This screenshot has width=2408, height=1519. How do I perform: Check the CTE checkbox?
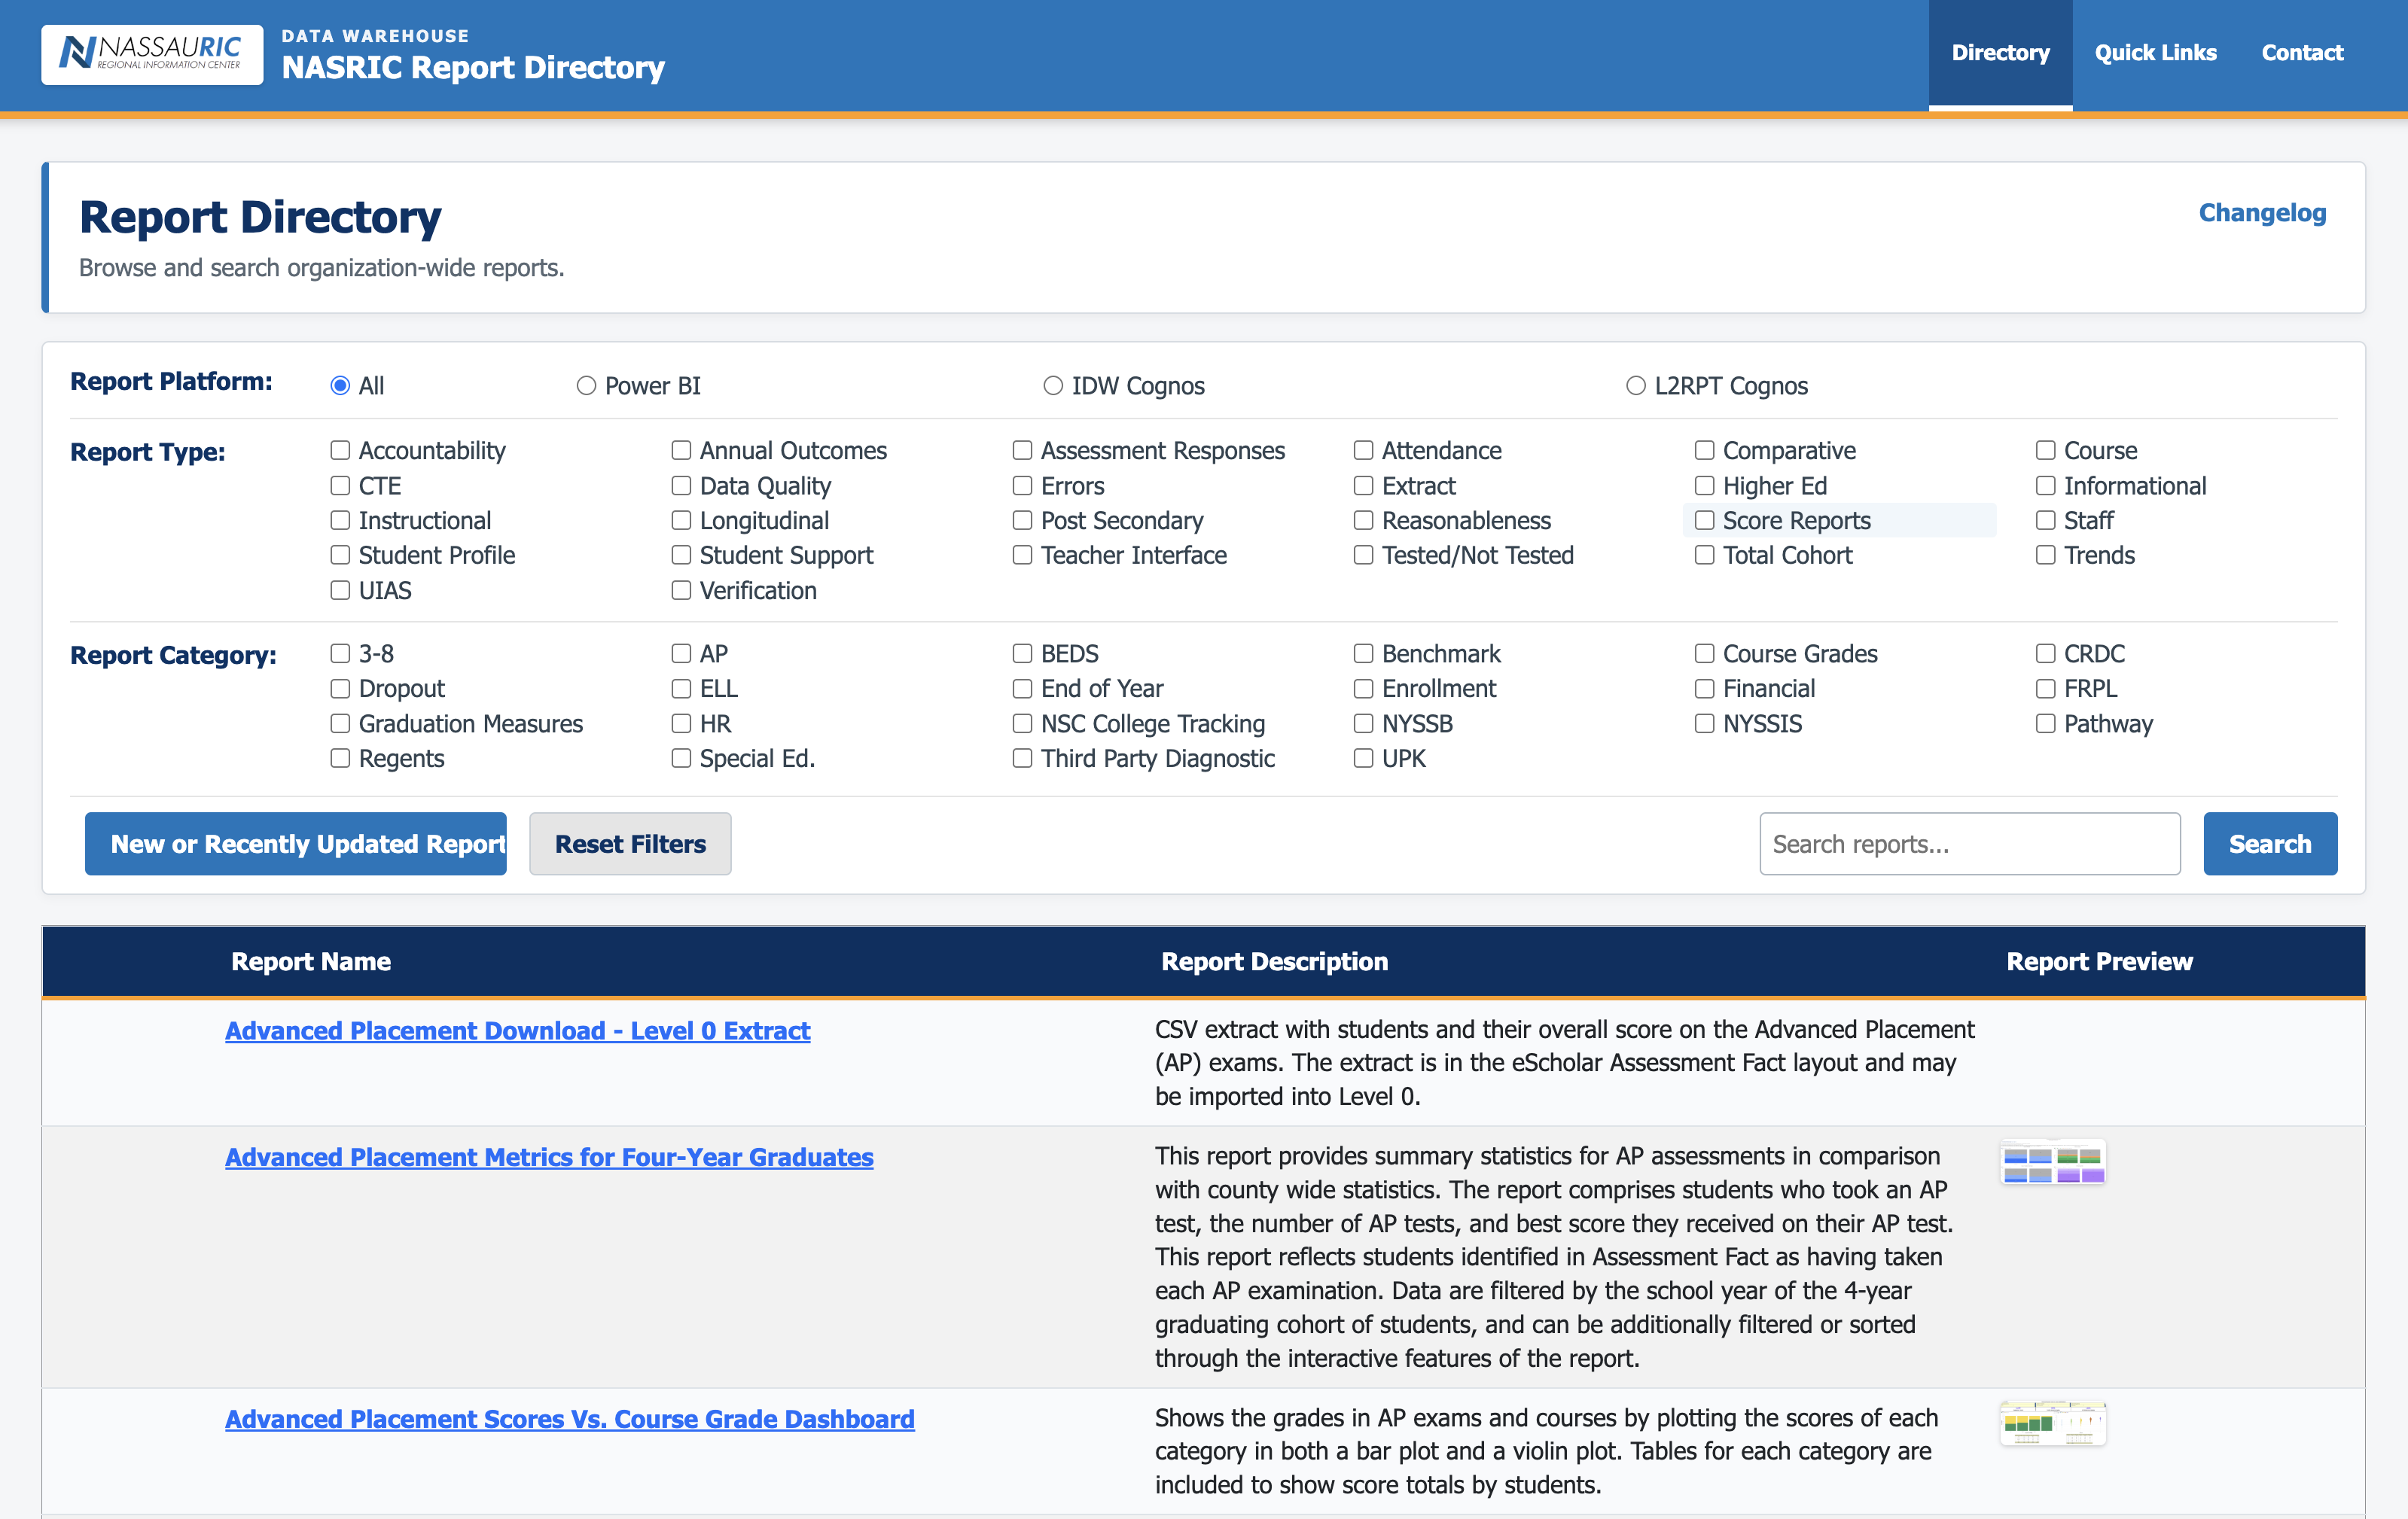[x=340, y=486]
